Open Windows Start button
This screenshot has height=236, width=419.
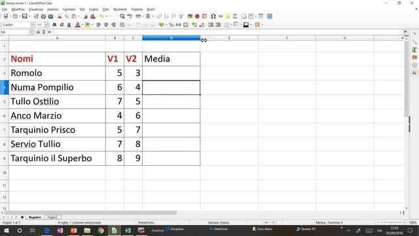coord(6,230)
